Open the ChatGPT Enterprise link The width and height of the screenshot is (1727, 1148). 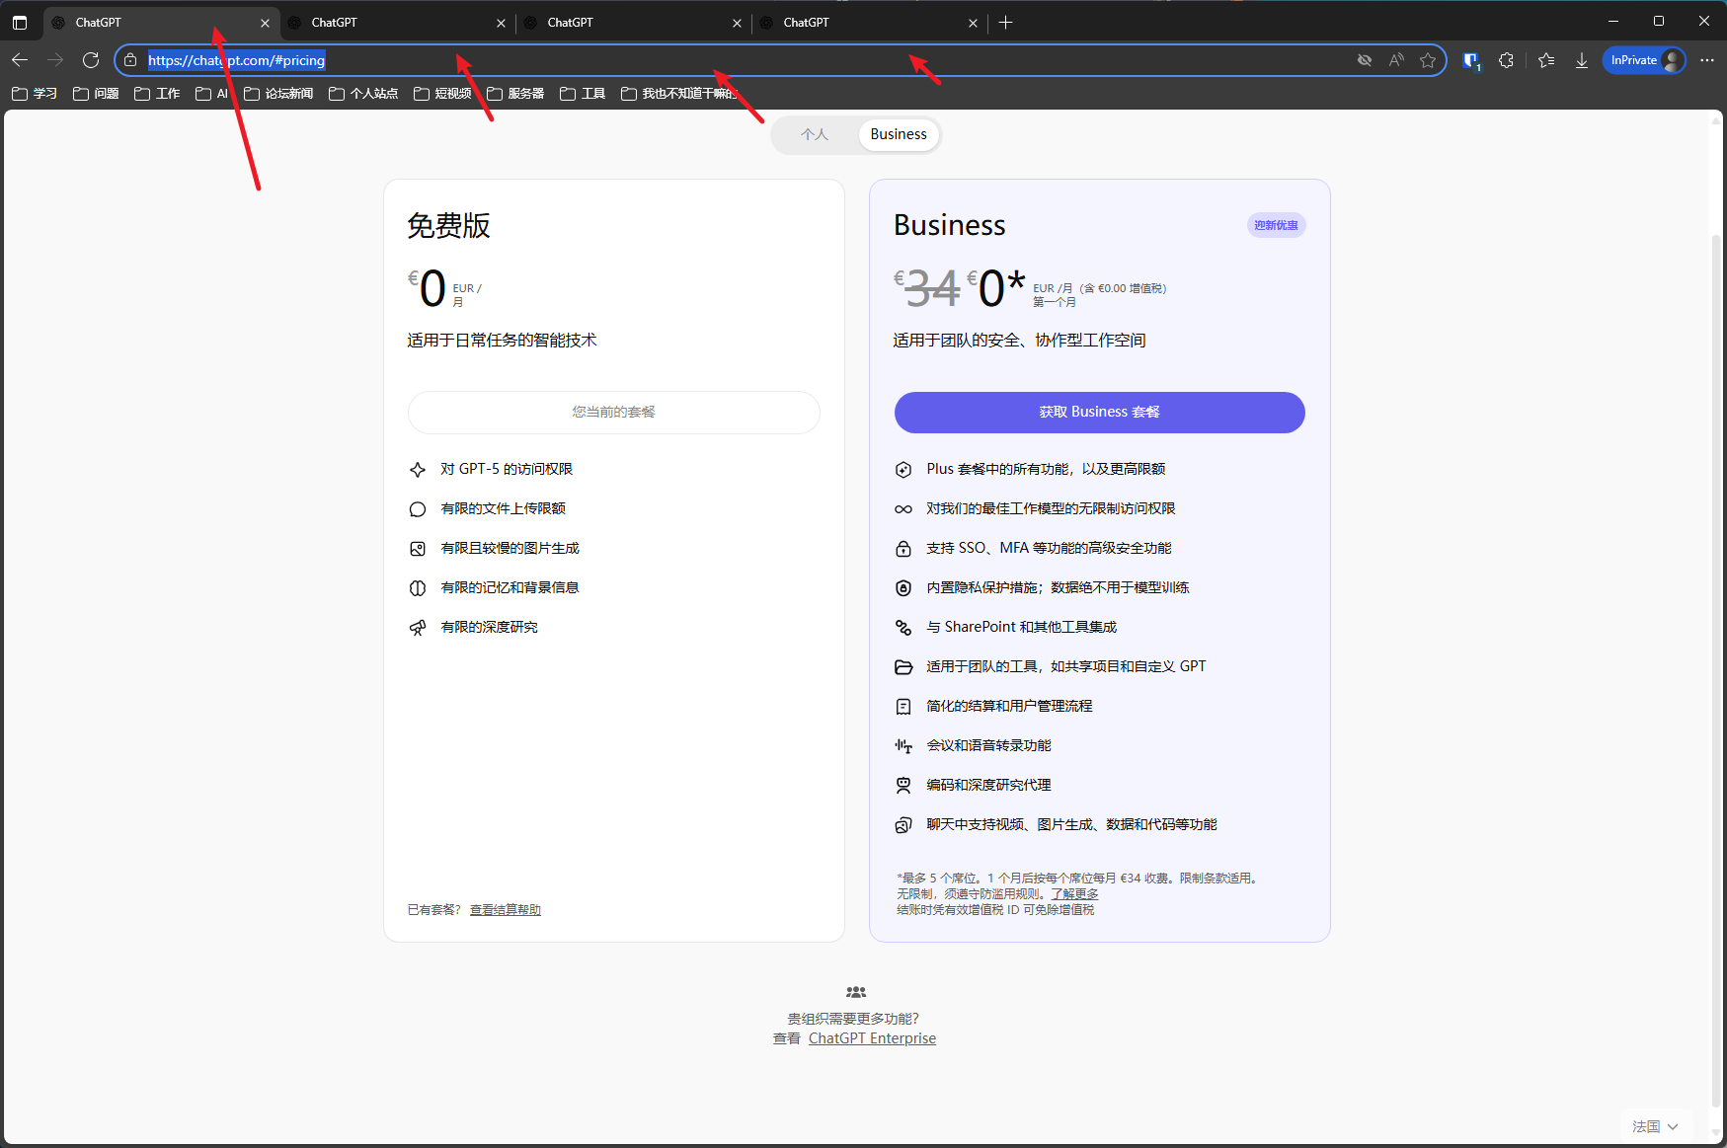pyautogui.click(x=872, y=1038)
